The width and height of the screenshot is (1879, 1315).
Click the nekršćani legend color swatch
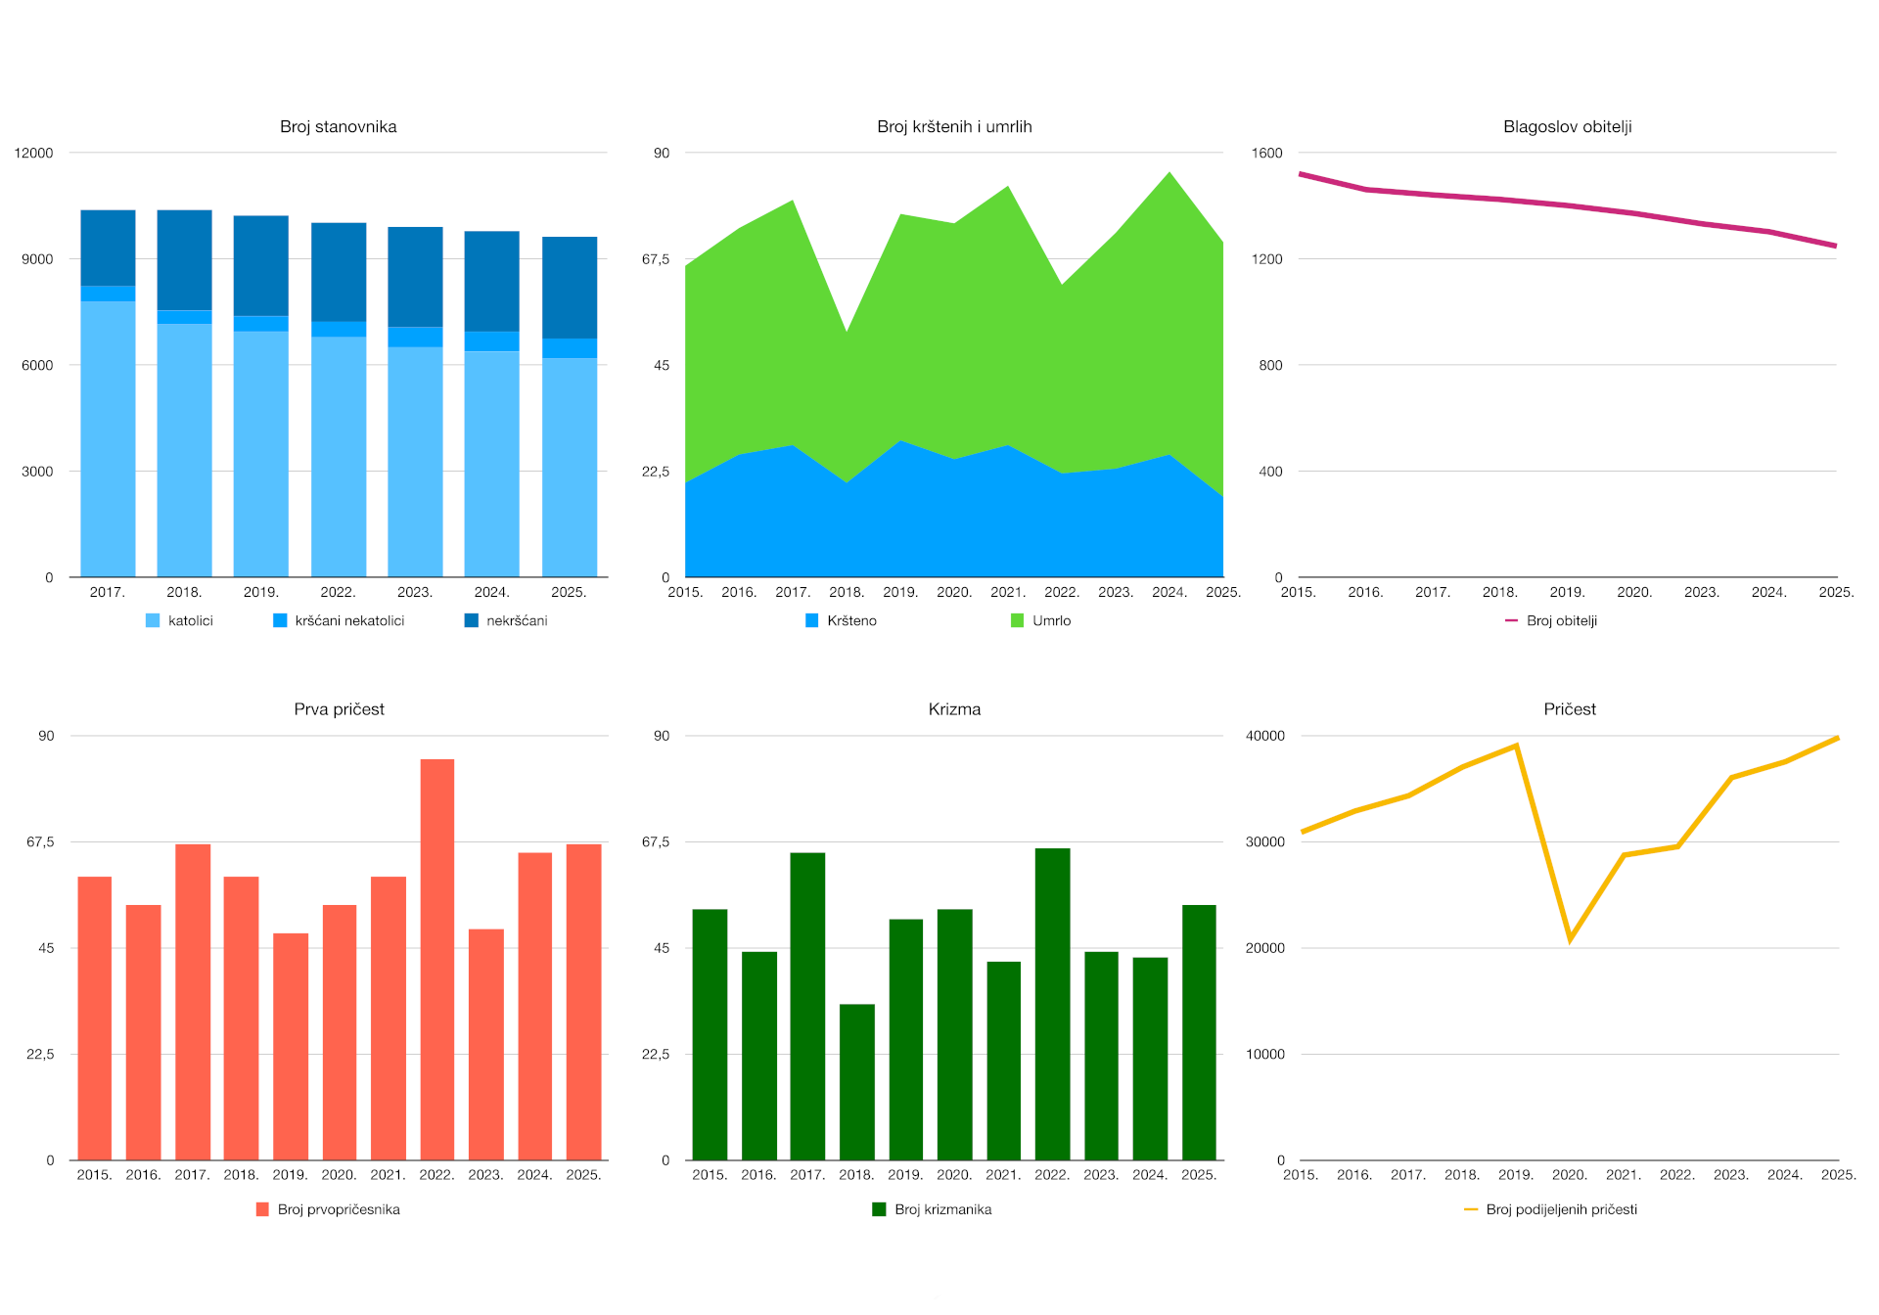pos(471,620)
